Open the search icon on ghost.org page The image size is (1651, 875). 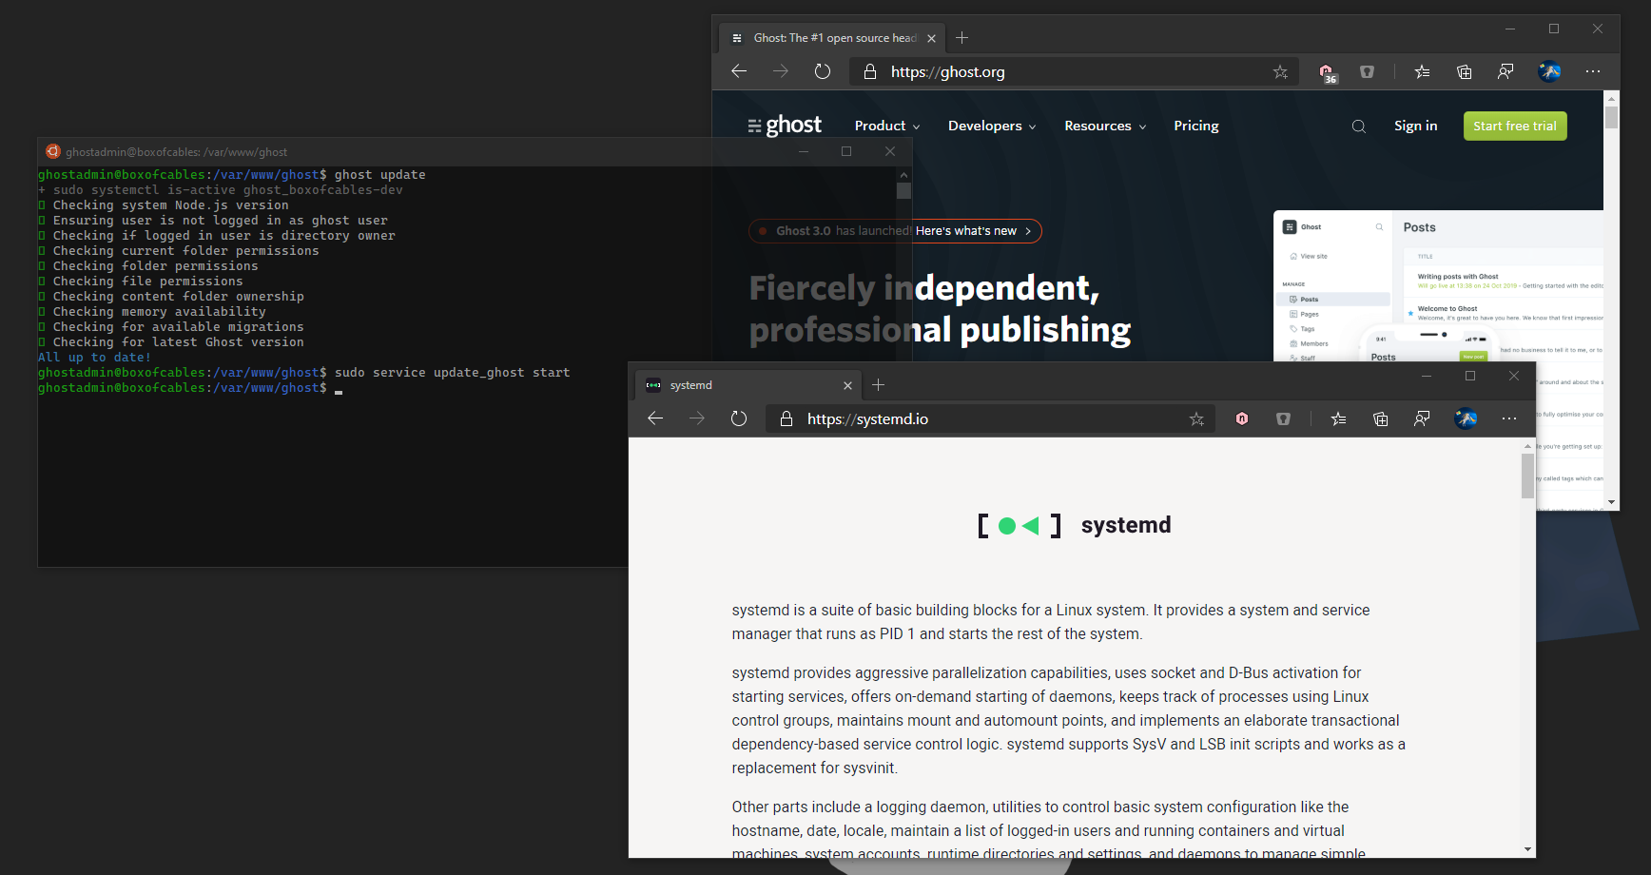tap(1358, 126)
